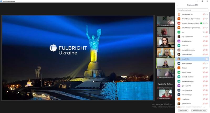
Task: Click the Олександра video thumbnail
Action: point(166,21)
